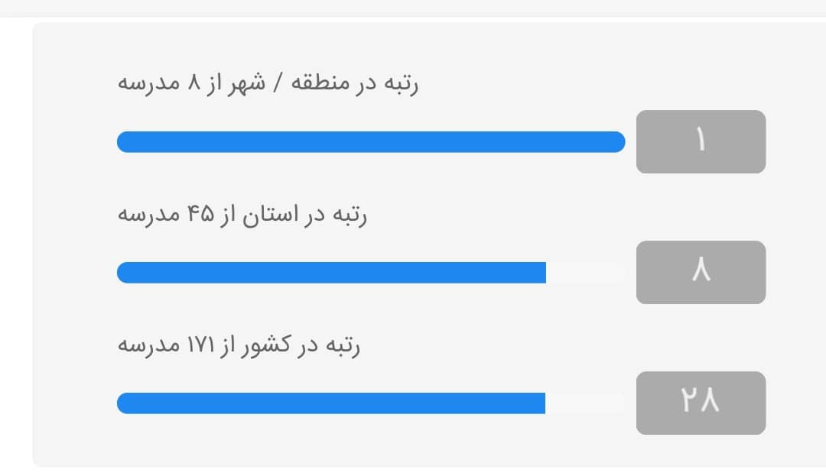Image resolution: width=826 pixels, height=476 pixels.
Task: Select the label "رتبه در کشور از ۱۷۱ مدرسه"
Action: (239, 345)
